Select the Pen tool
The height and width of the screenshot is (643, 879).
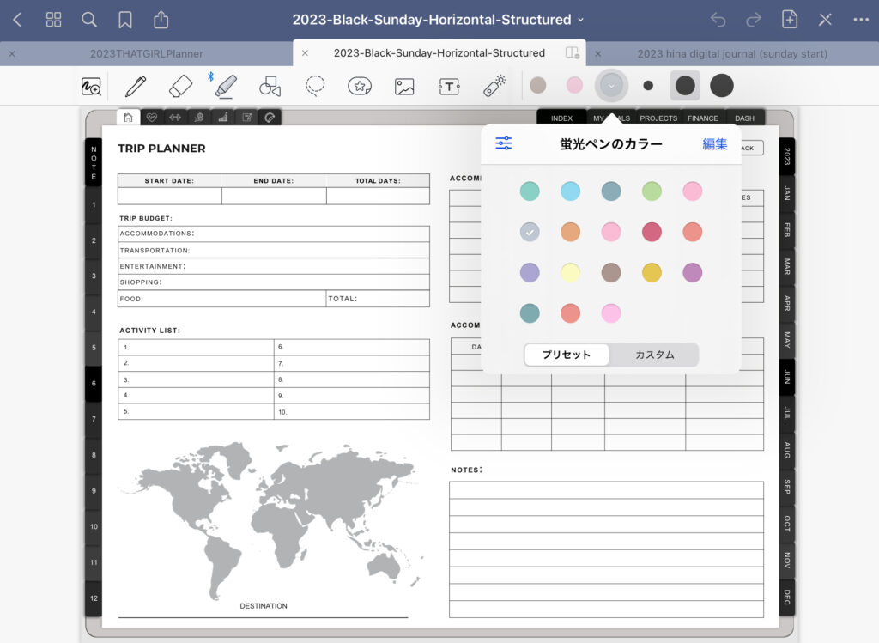point(136,86)
